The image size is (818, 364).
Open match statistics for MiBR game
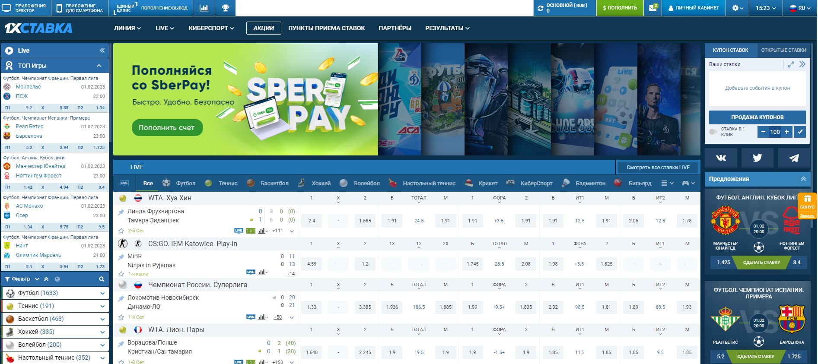click(262, 272)
